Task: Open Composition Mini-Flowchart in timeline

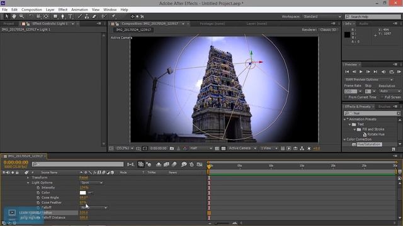Action: coord(130,164)
